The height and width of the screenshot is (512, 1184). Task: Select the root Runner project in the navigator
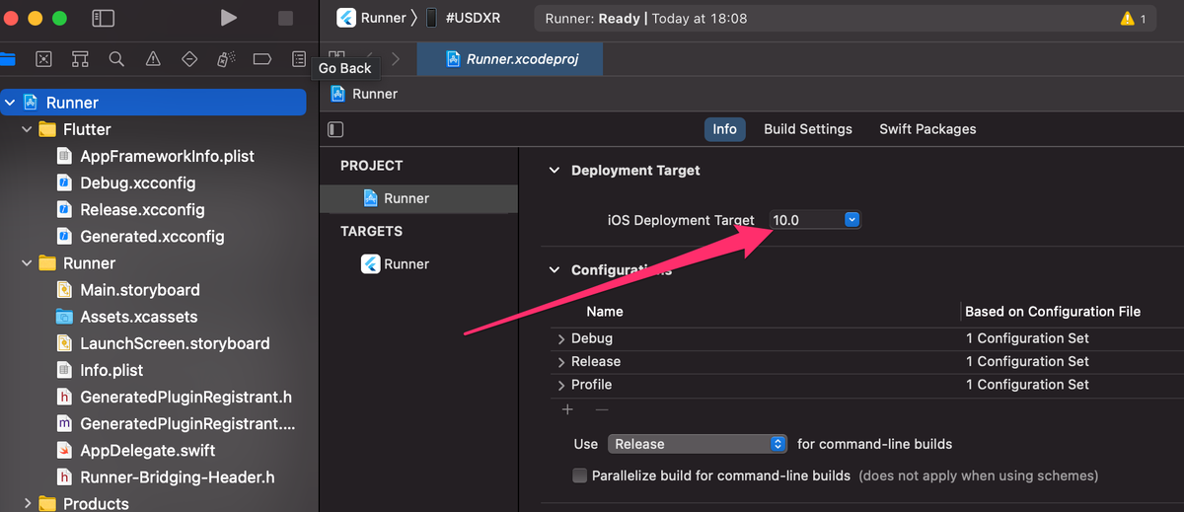click(154, 103)
